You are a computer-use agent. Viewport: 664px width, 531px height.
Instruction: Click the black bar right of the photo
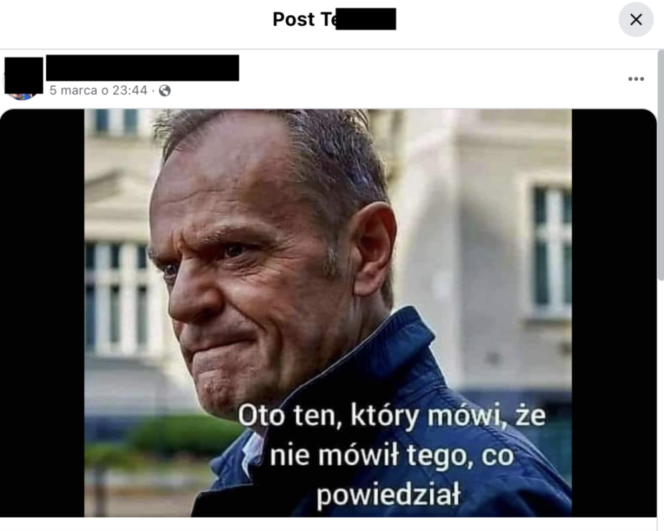point(614,313)
